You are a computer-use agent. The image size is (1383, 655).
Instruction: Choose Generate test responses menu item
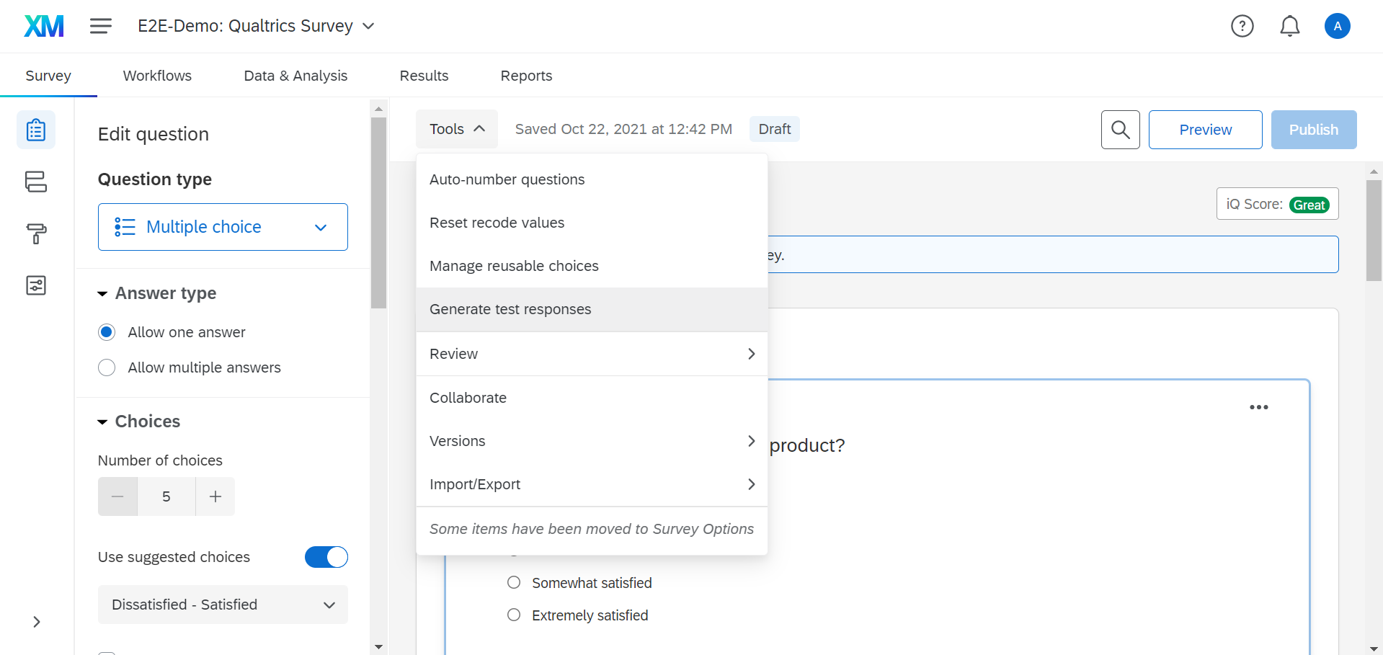click(x=510, y=309)
